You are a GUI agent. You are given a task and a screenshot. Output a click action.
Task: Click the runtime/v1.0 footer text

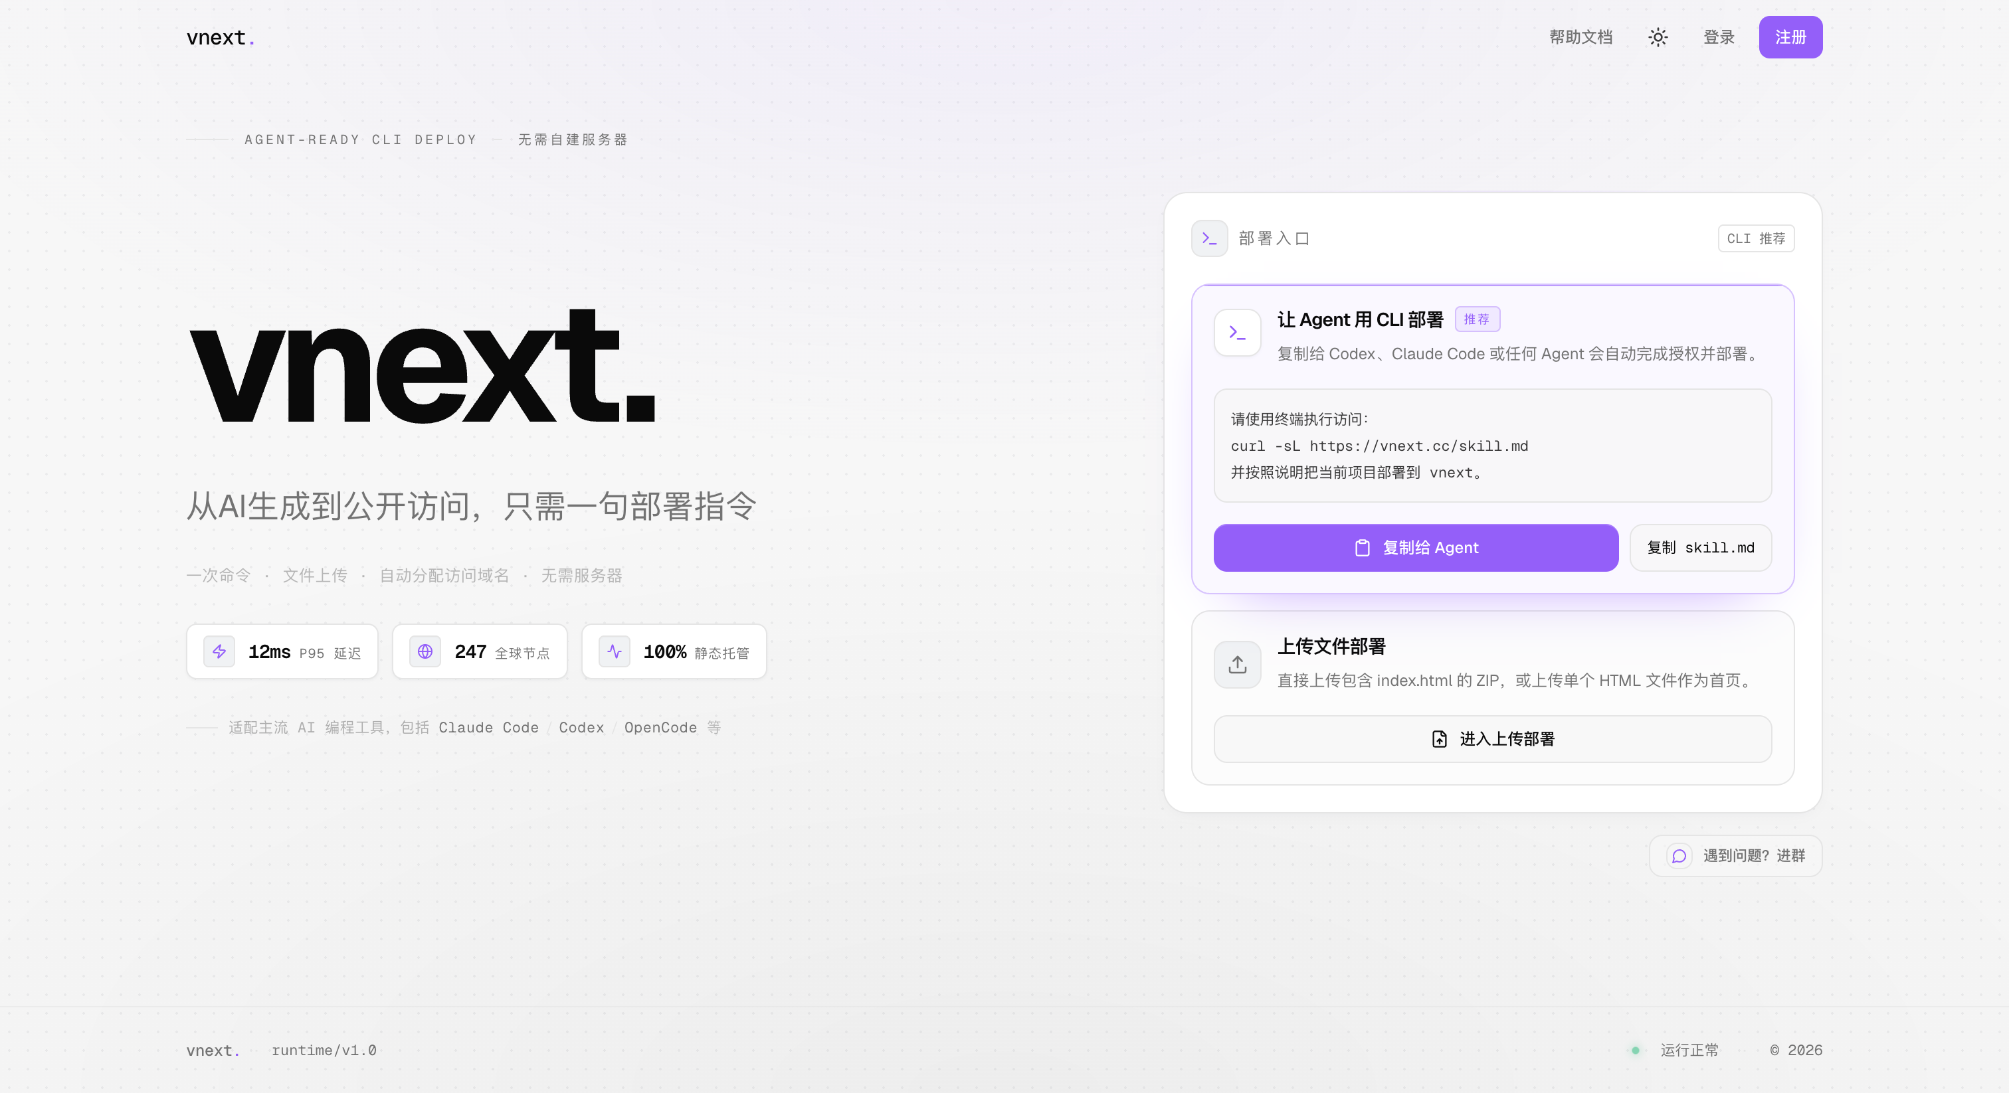(324, 1050)
